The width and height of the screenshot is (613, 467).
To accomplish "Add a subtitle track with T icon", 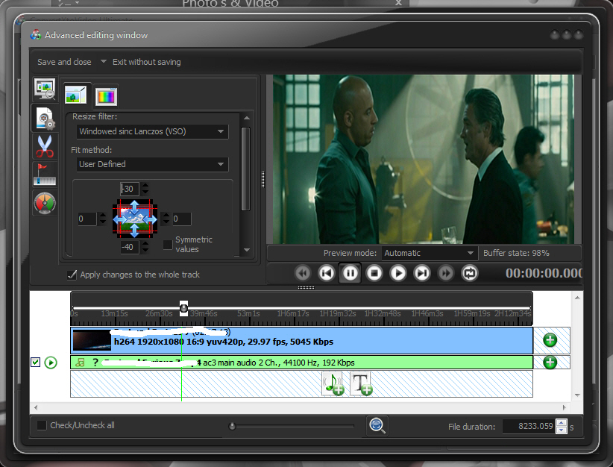I will (x=361, y=384).
